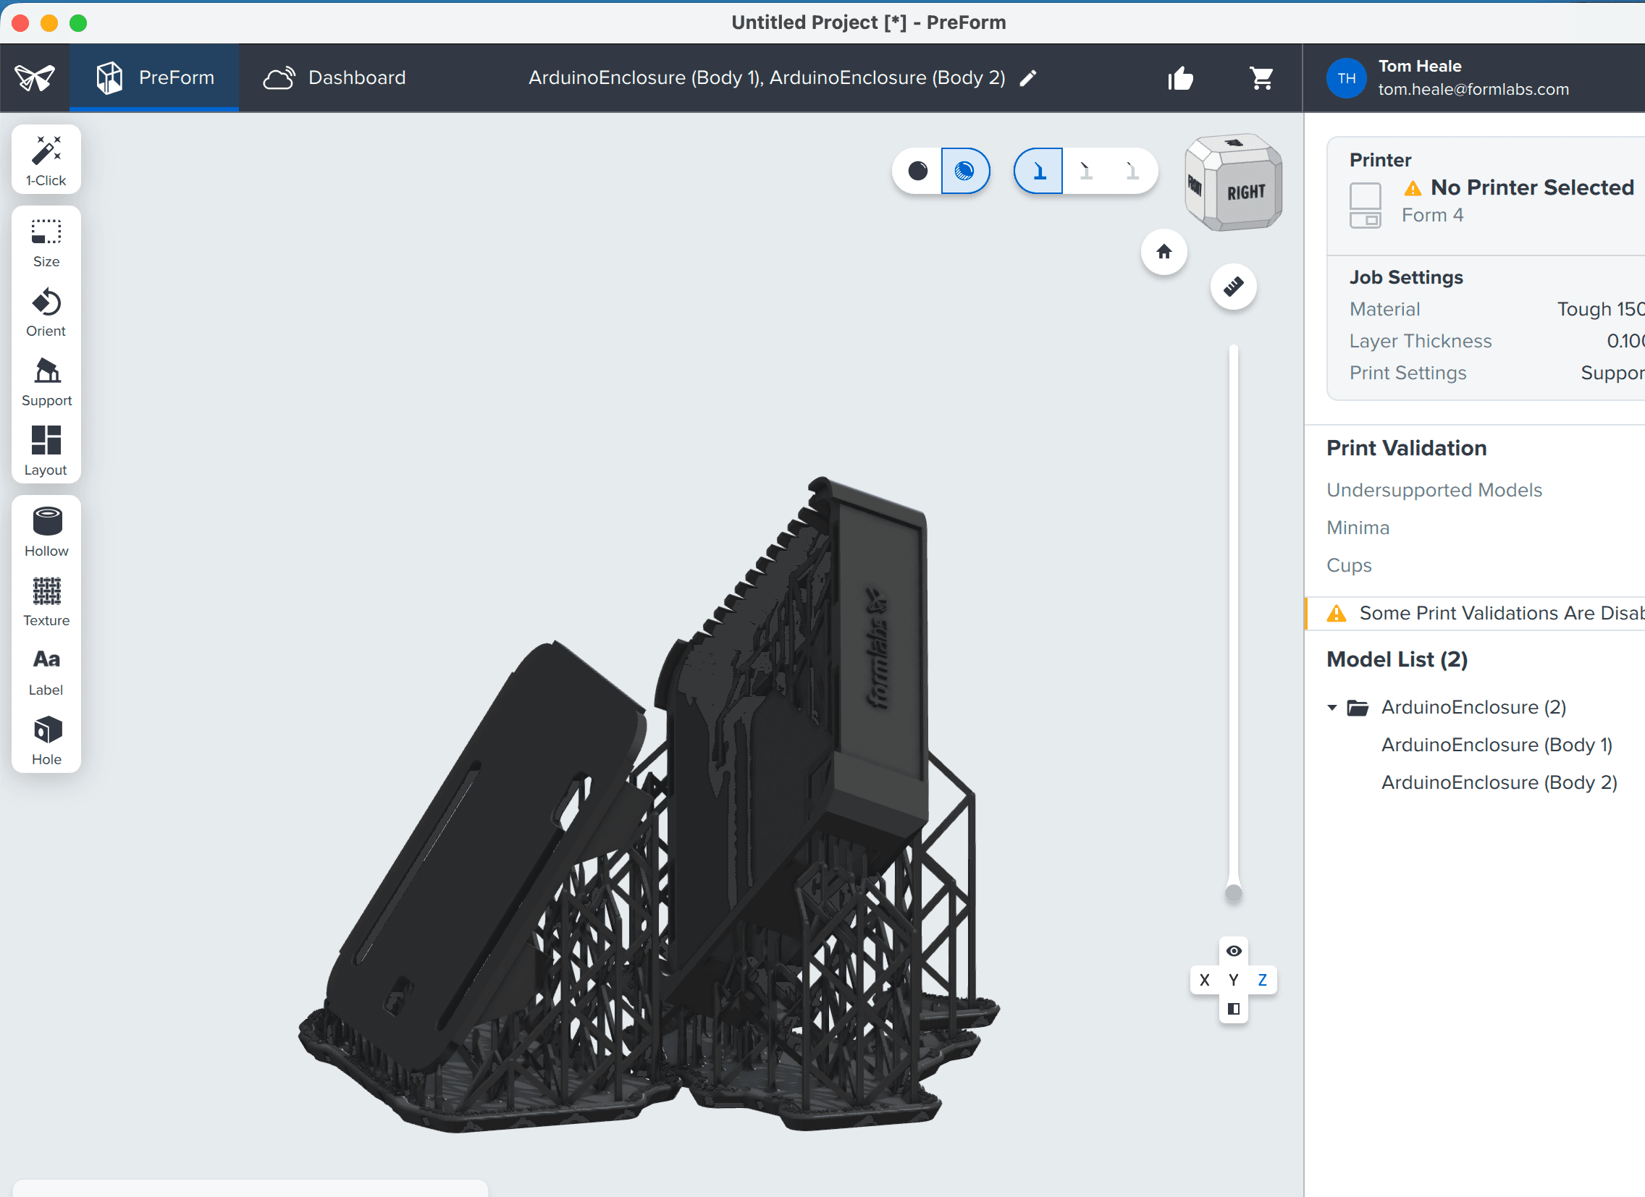Reset view with the home button

coord(1164,252)
